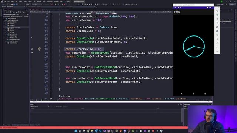Click the Solution Explorer search magnifier icon

pos(27,15)
